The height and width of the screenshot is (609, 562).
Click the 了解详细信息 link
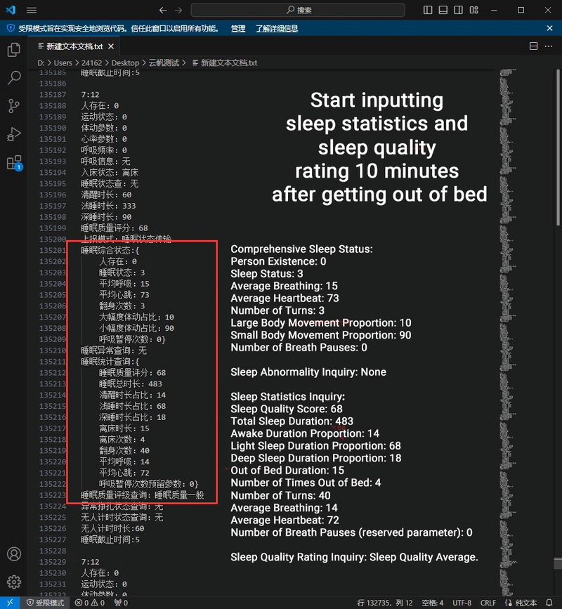click(277, 28)
